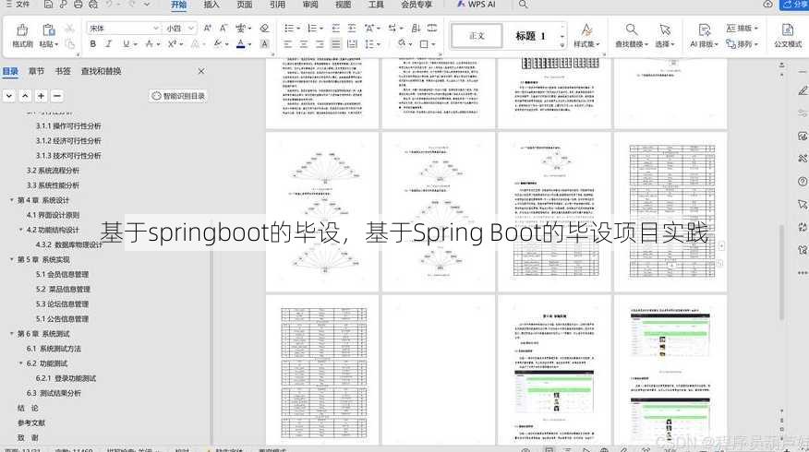Open the numbered list dropdown arrow
This screenshot has width=809, height=452.
coord(320,29)
